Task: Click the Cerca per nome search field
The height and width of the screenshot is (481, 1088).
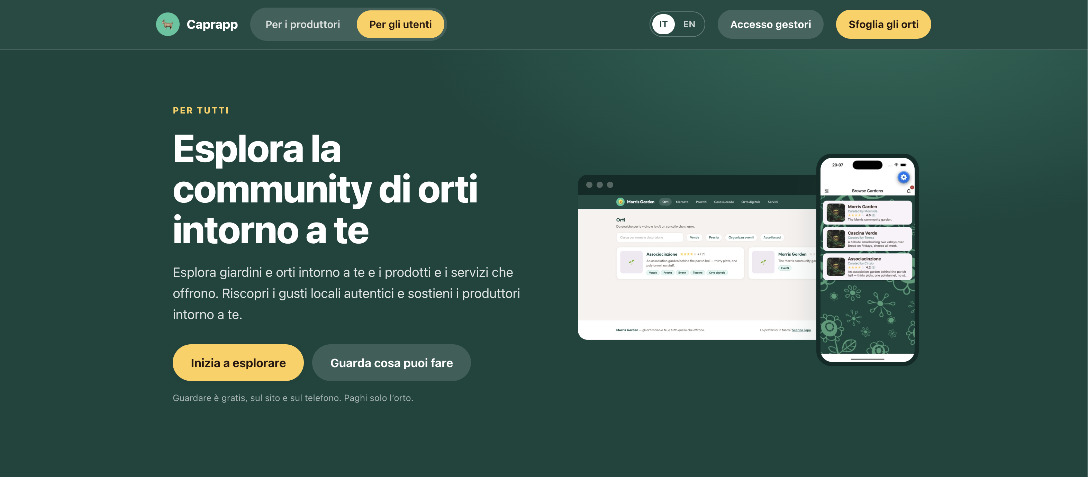Action: click(x=649, y=238)
